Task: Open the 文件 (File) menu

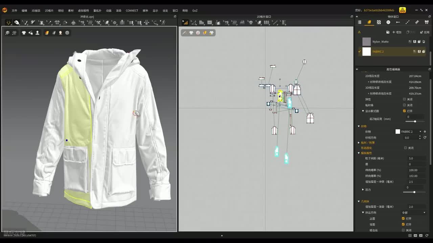Action: coord(14,10)
